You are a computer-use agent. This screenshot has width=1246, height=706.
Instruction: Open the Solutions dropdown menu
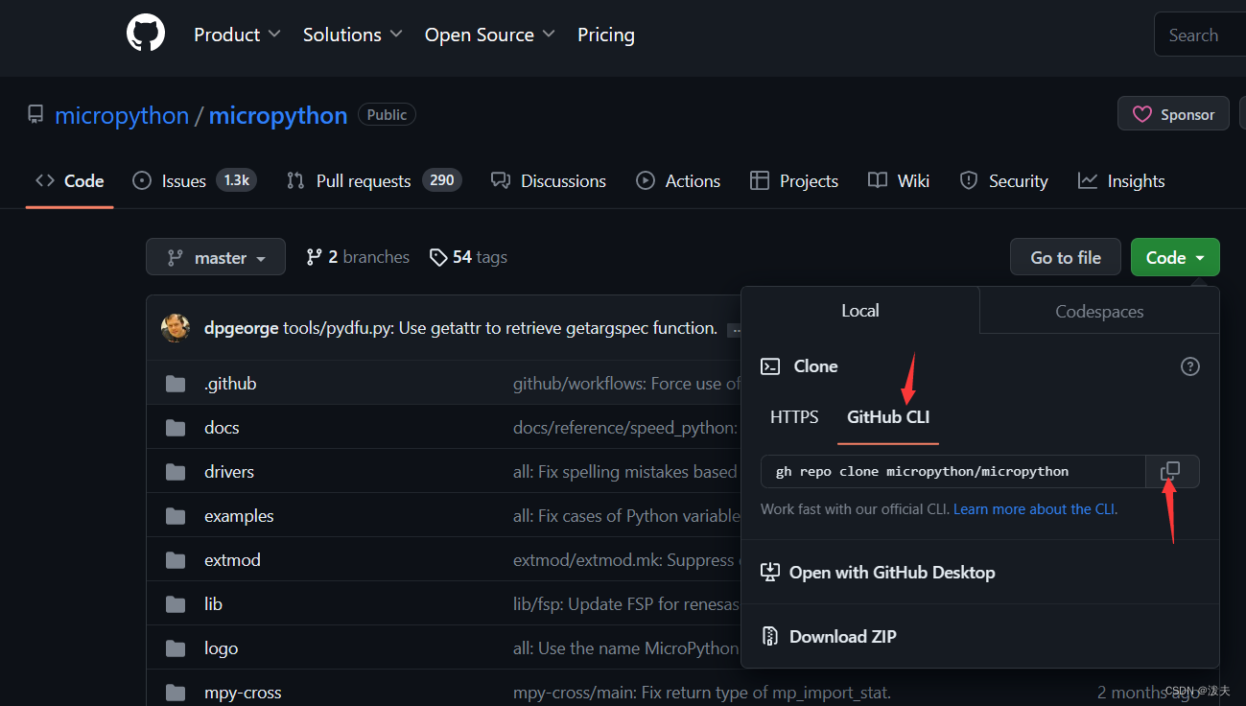pyautogui.click(x=353, y=35)
